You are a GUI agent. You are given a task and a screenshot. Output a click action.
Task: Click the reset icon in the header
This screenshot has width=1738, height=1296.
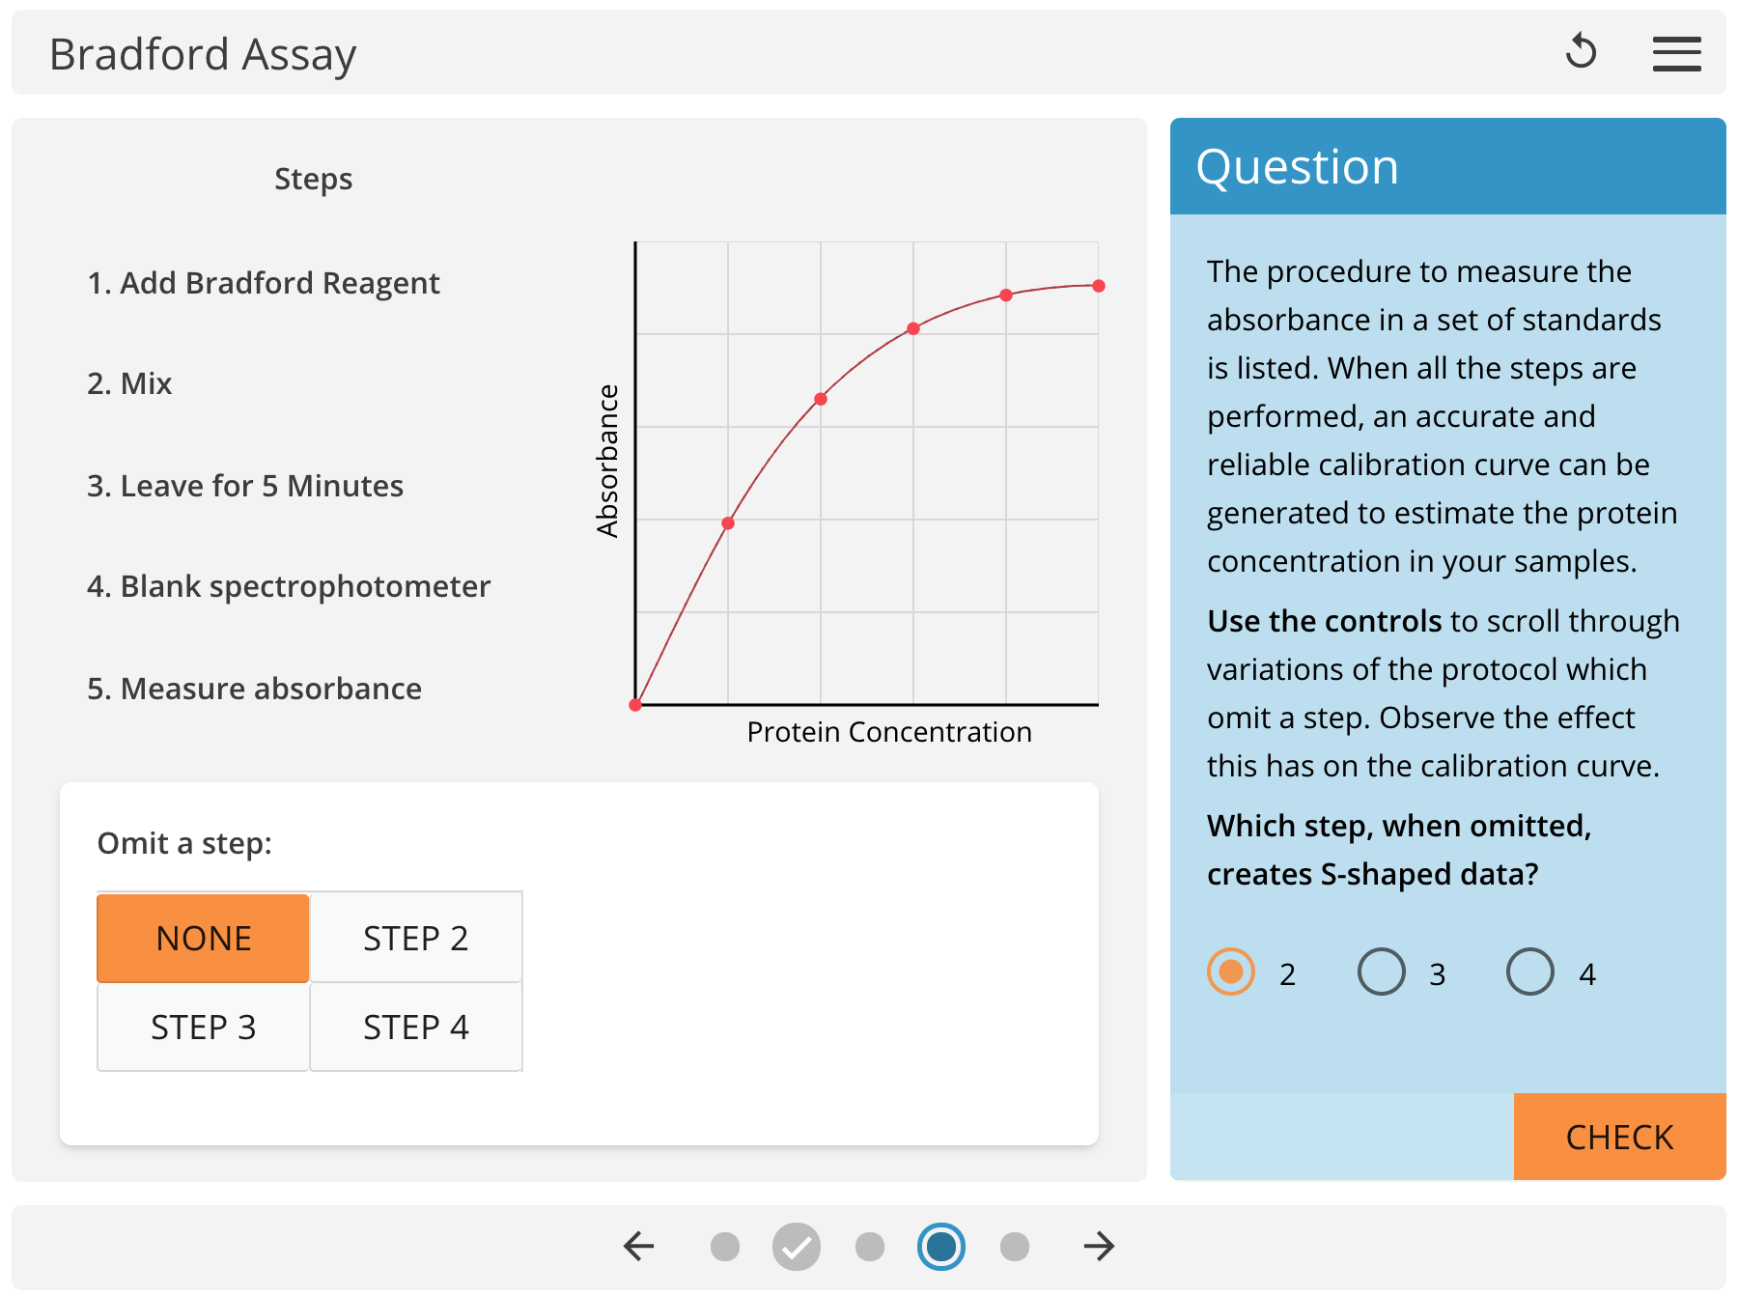click(x=1581, y=52)
